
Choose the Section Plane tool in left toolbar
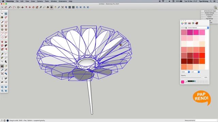click(x=6, y=82)
